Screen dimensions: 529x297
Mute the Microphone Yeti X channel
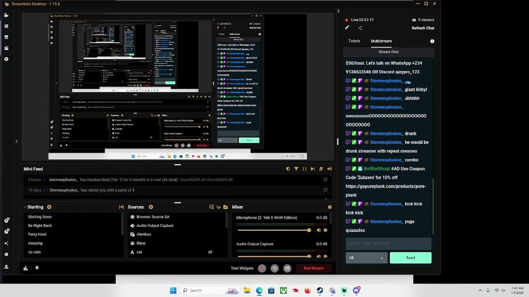tap(319, 230)
